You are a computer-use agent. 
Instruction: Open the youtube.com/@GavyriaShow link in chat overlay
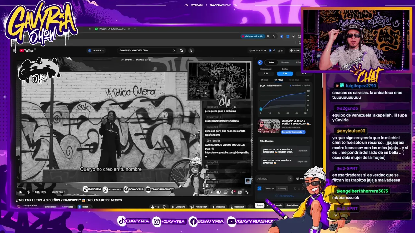point(227,154)
